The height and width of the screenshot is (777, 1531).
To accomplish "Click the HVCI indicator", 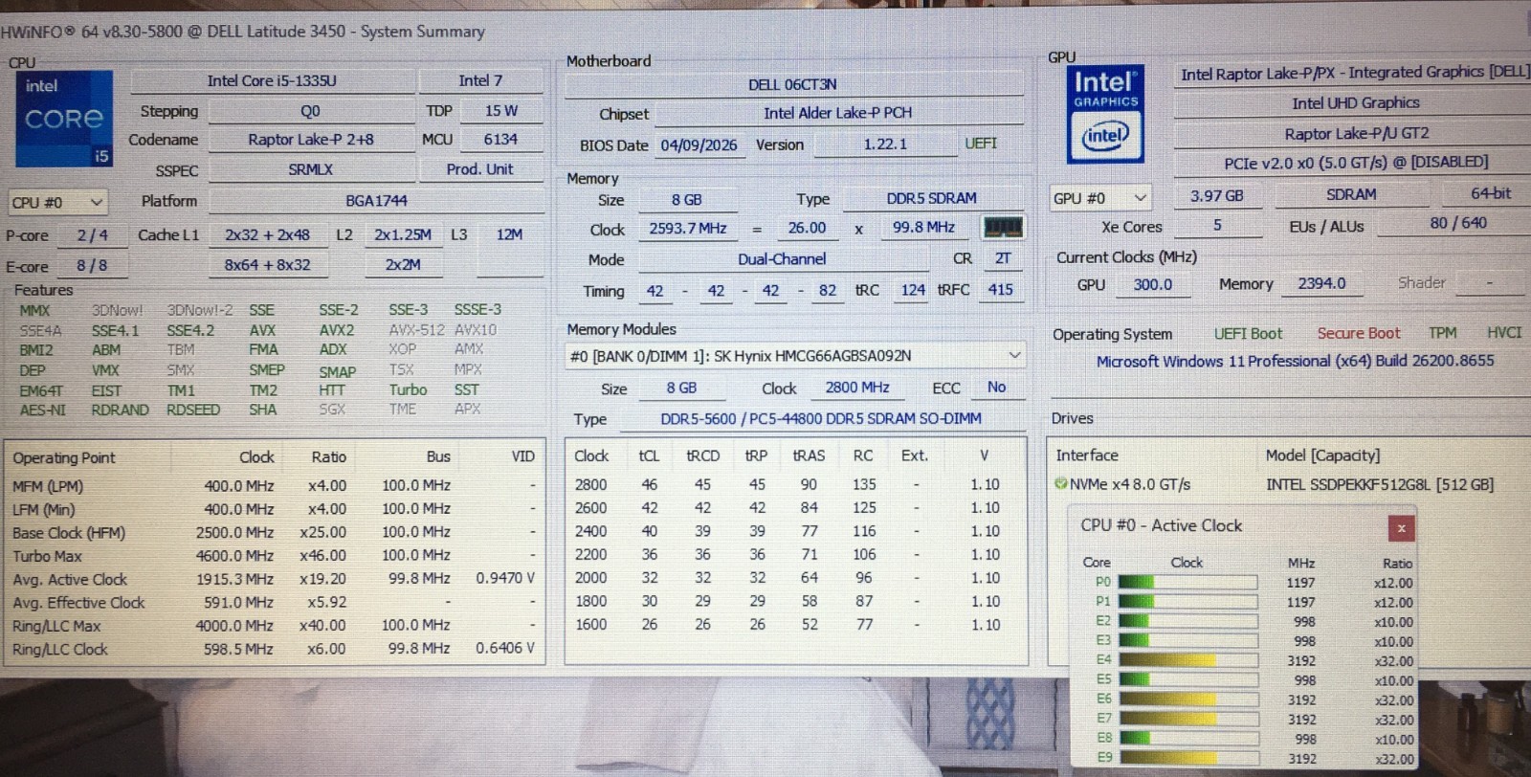I will point(1503,333).
